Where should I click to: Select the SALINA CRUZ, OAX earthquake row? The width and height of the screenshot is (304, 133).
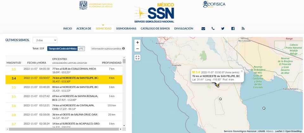pyautogui.click(x=64, y=116)
